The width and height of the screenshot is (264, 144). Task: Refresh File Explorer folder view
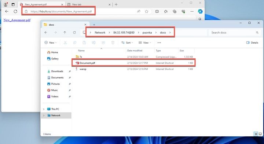tap(74, 32)
